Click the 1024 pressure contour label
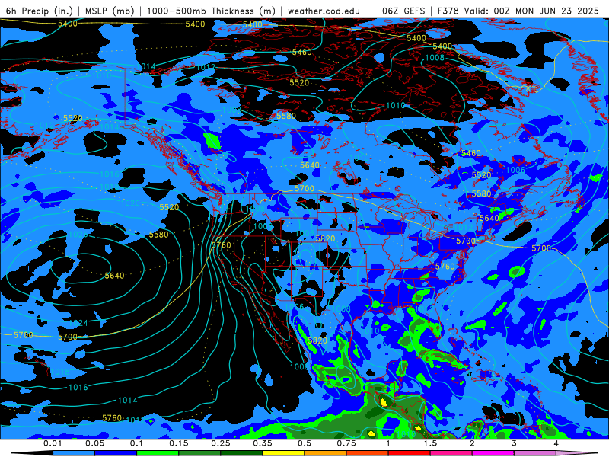Screen dimensions: 609x457 tap(78, 323)
